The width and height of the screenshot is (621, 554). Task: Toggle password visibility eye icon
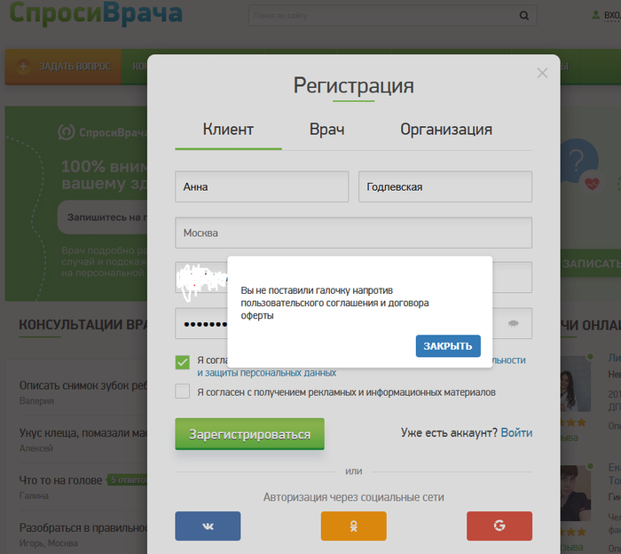514,324
